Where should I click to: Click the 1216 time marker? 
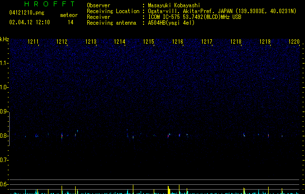click(177, 42)
